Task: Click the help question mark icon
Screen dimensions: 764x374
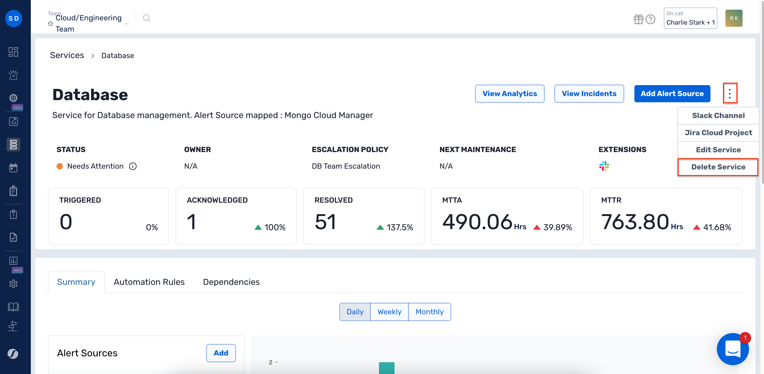Action: pyautogui.click(x=650, y=19)
